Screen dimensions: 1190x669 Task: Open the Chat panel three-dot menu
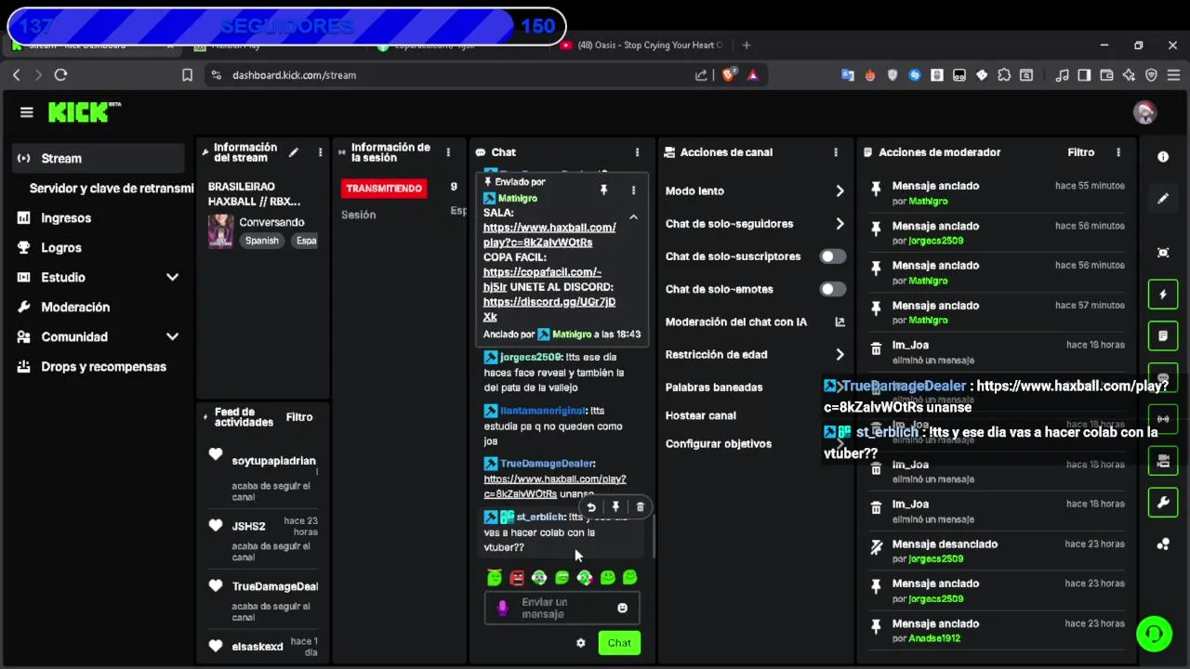pos(637,152)
